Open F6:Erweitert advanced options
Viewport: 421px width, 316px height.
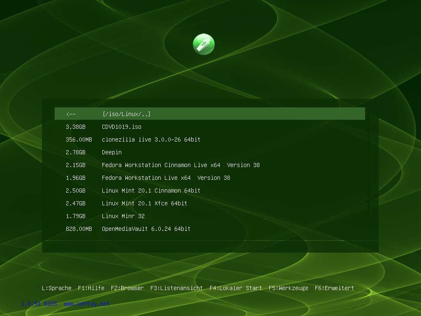pyautogui.click(x=334, y=288)
